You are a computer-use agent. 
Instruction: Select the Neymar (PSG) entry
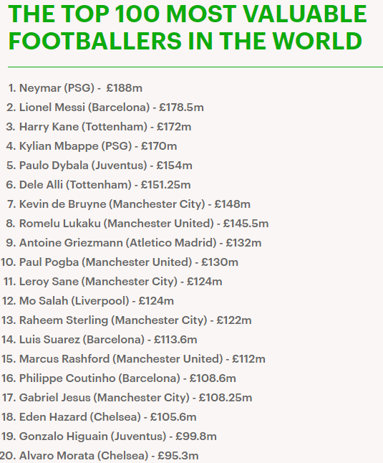click(x=75, y=88)
